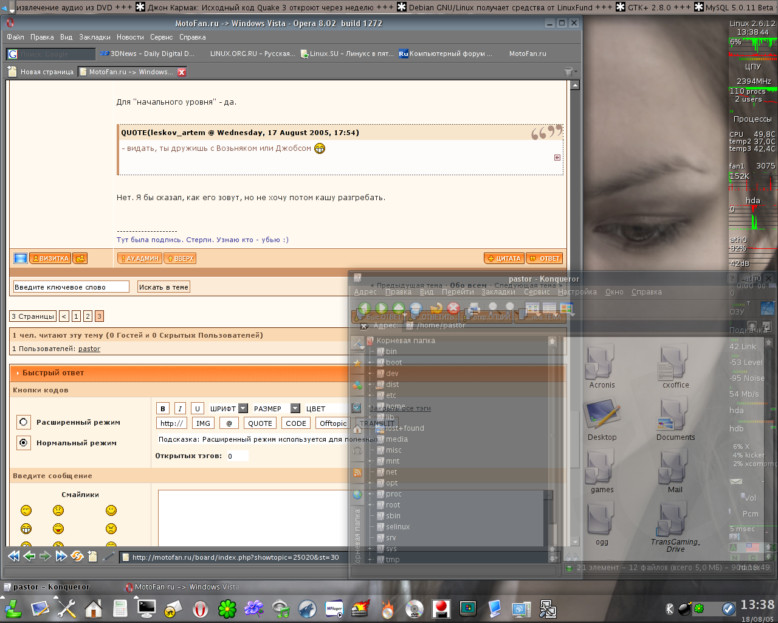Screen dimensions: 778x623
Task: Expand the etc folder in tree
Action: click(370, 395)
